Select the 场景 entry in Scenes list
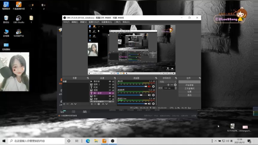Image resolution: width=258 pixels, height=145 pixels. (x=76, y=81)
